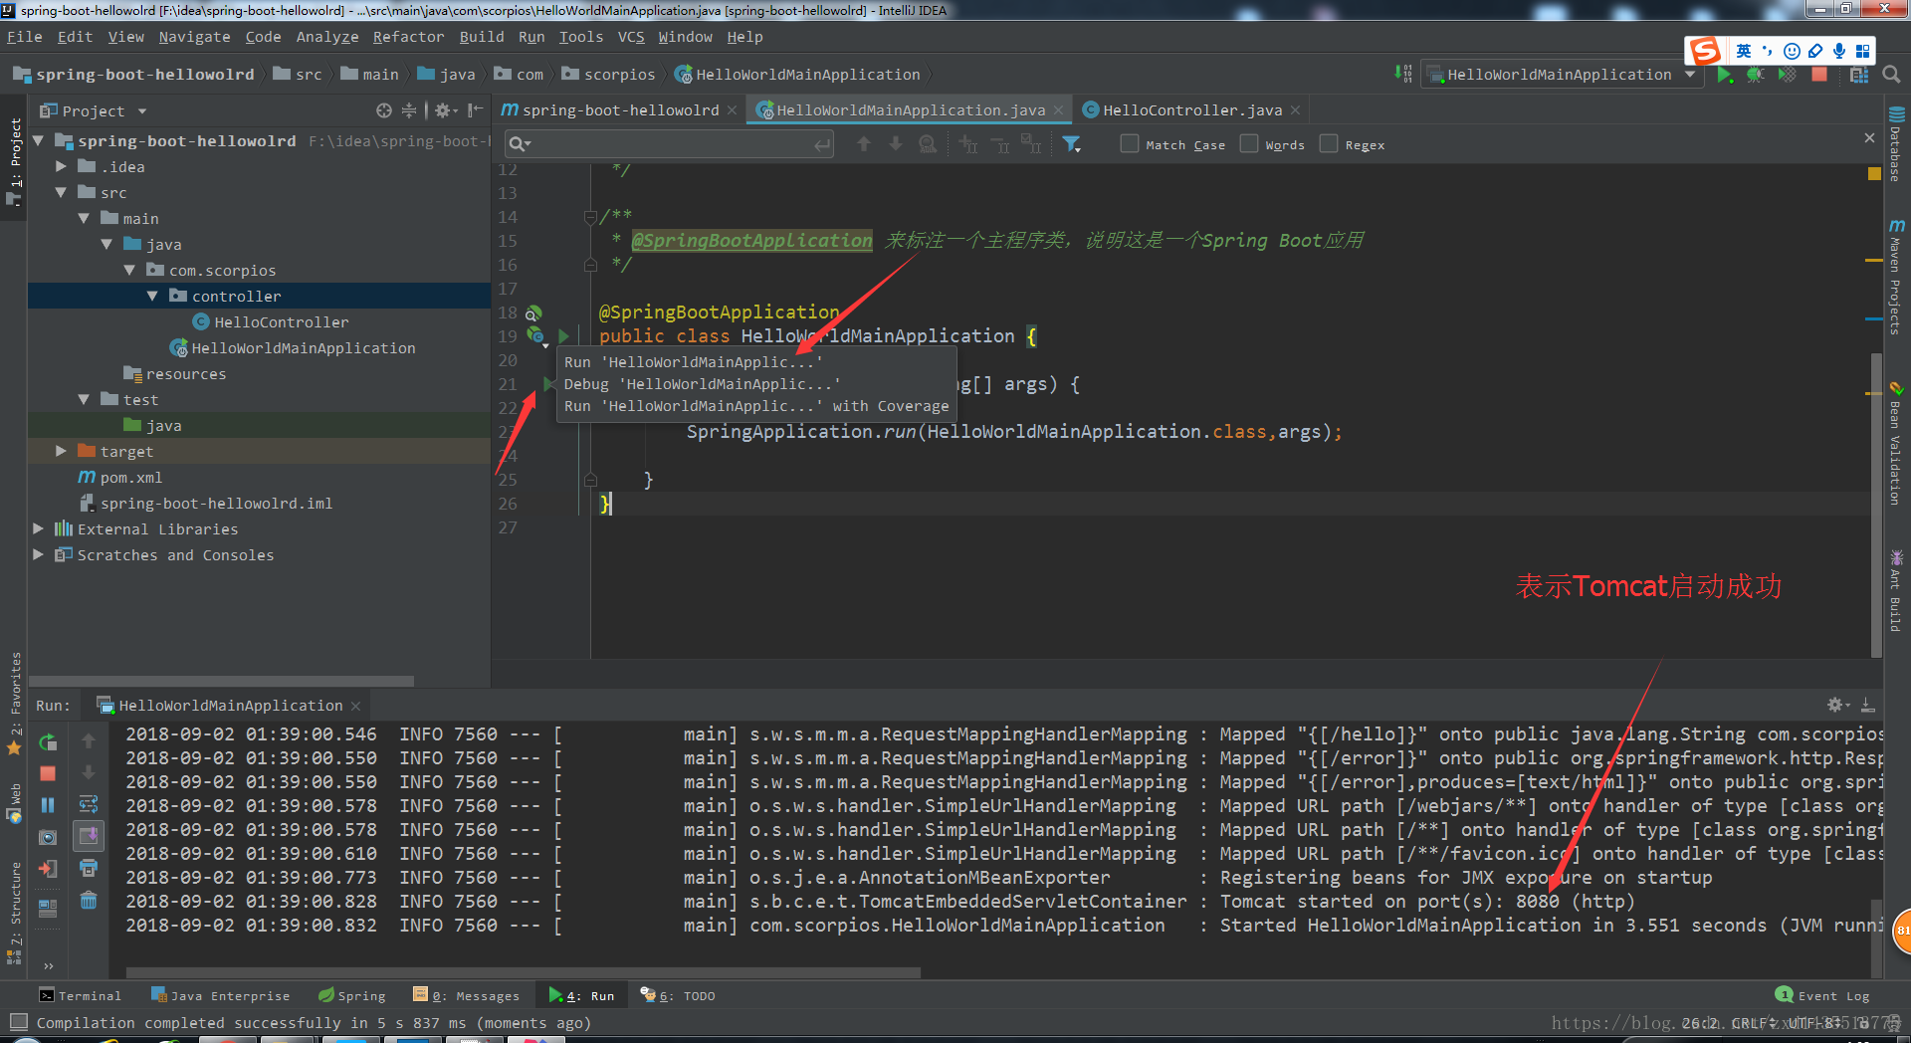Open the Maven Projects side panel

click(1896, 278)
